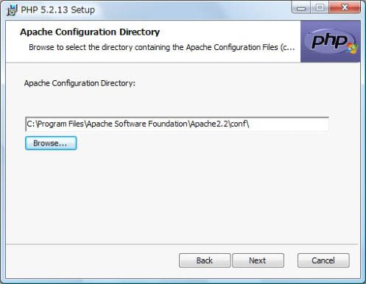Click the disabled maximize window button

tap(320, 8)
